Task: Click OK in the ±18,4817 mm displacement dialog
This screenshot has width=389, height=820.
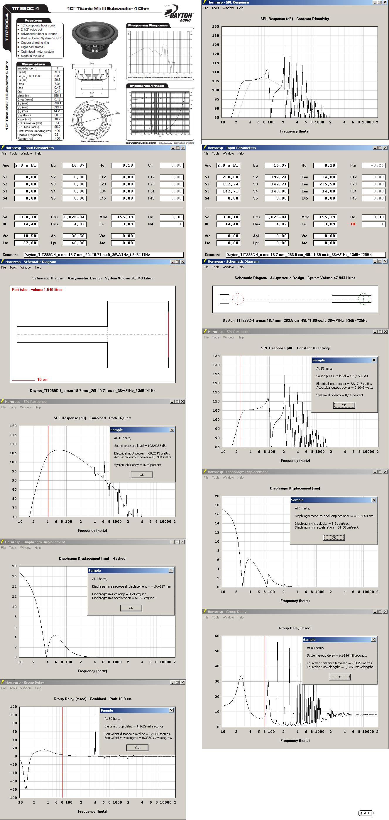Action: click(x=131, y=608)
